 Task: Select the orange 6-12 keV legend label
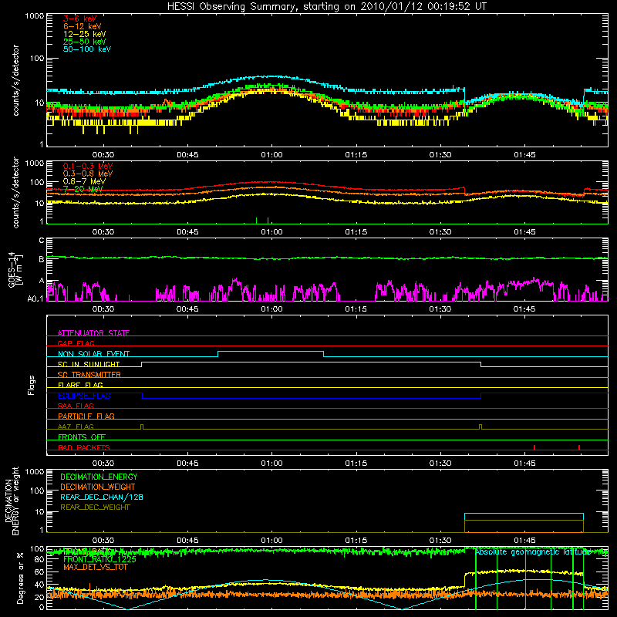point(83,26)
